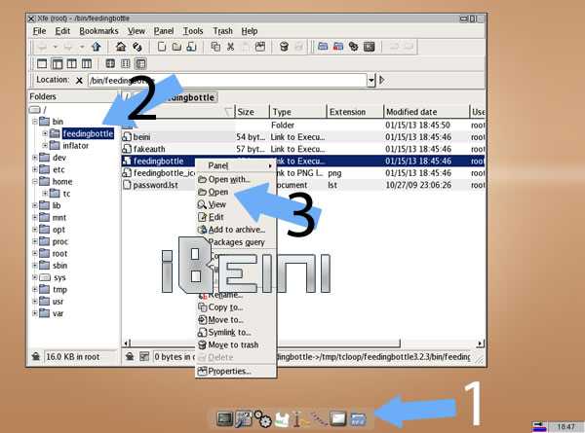Click the go up to parent folder arrow
This screenshot has height=433, width=585.
click(x=96, y=47)
